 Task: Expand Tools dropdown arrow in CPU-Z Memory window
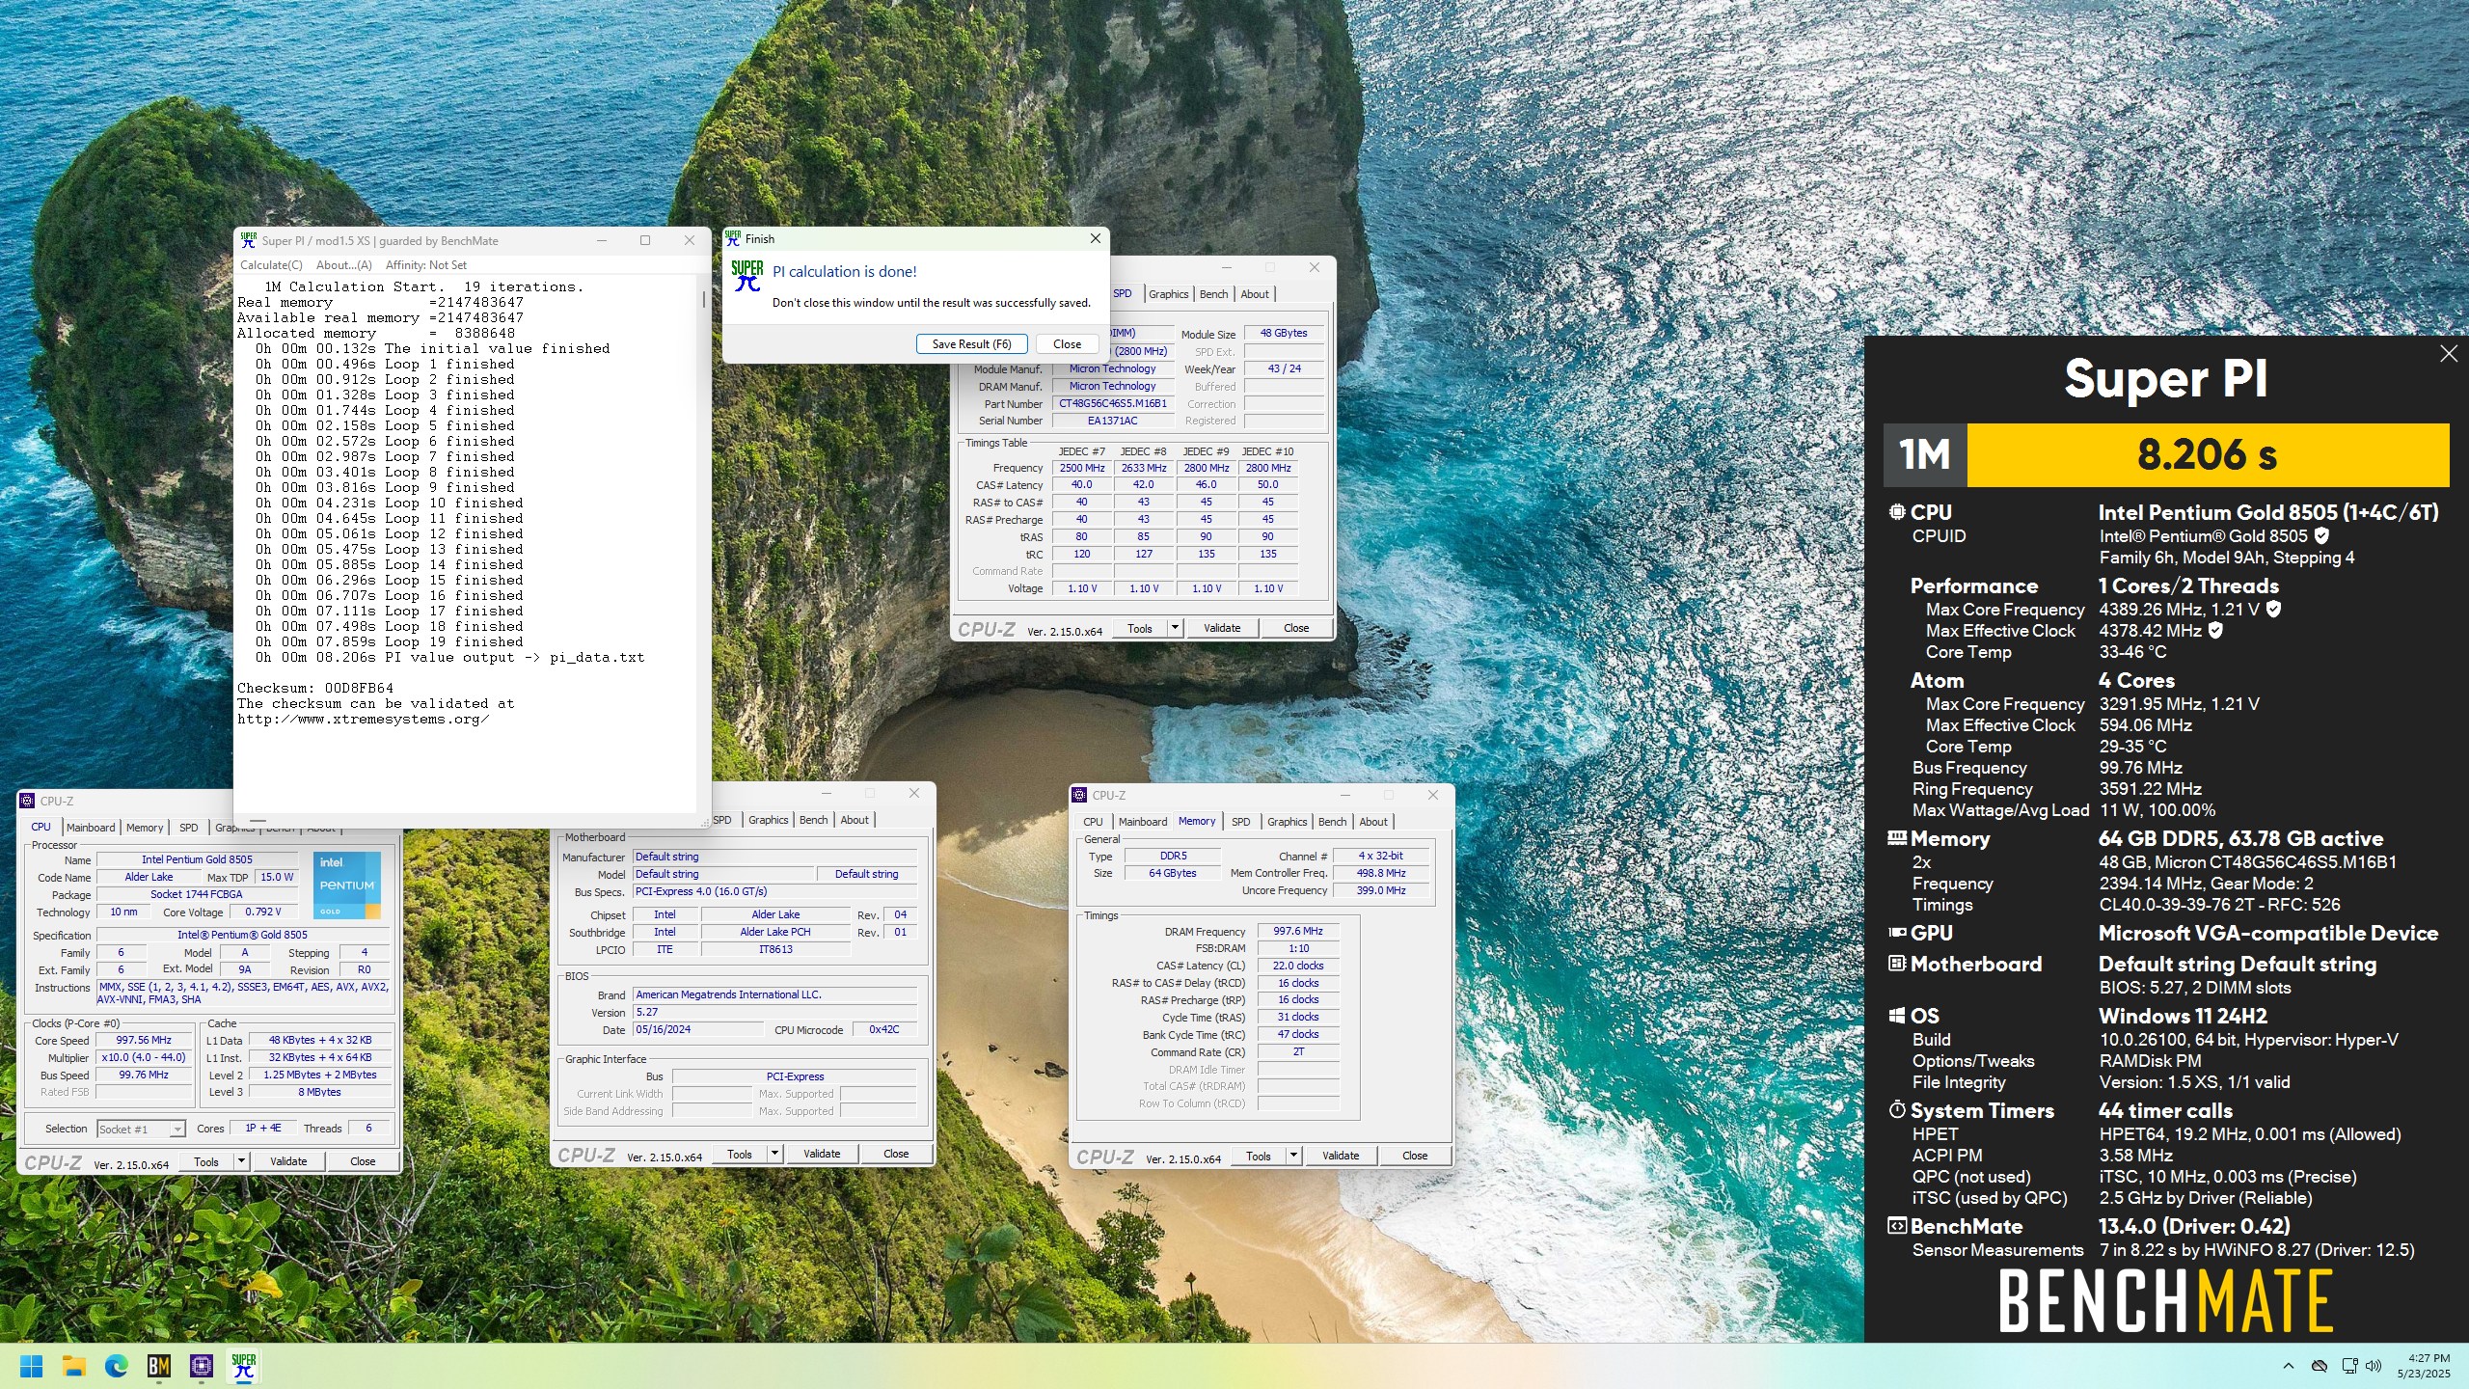1293,1156
